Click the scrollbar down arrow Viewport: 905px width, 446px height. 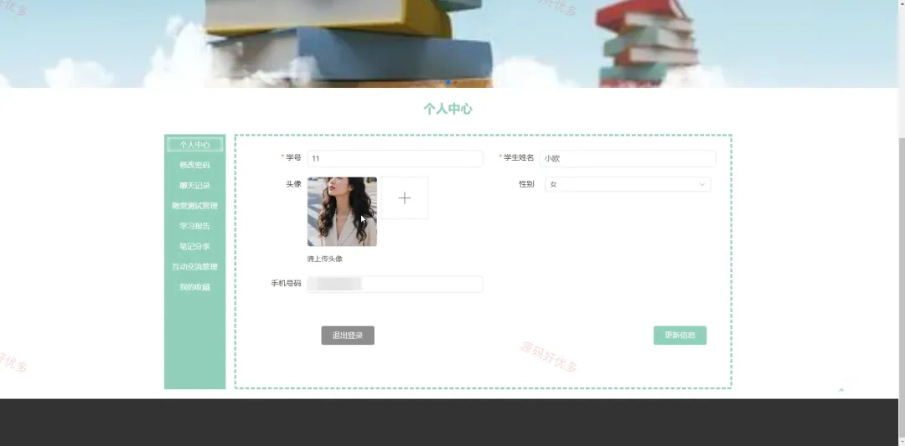click(902, 442)
